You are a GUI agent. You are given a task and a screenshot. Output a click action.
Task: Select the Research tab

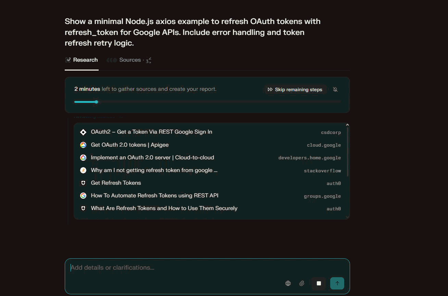[82, 60]
